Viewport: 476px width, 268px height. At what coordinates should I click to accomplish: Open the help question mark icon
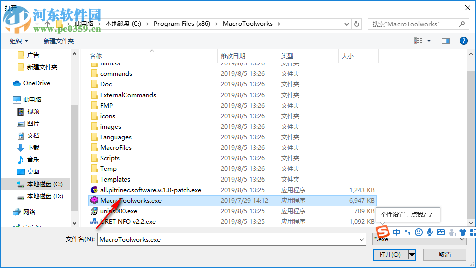463,41
